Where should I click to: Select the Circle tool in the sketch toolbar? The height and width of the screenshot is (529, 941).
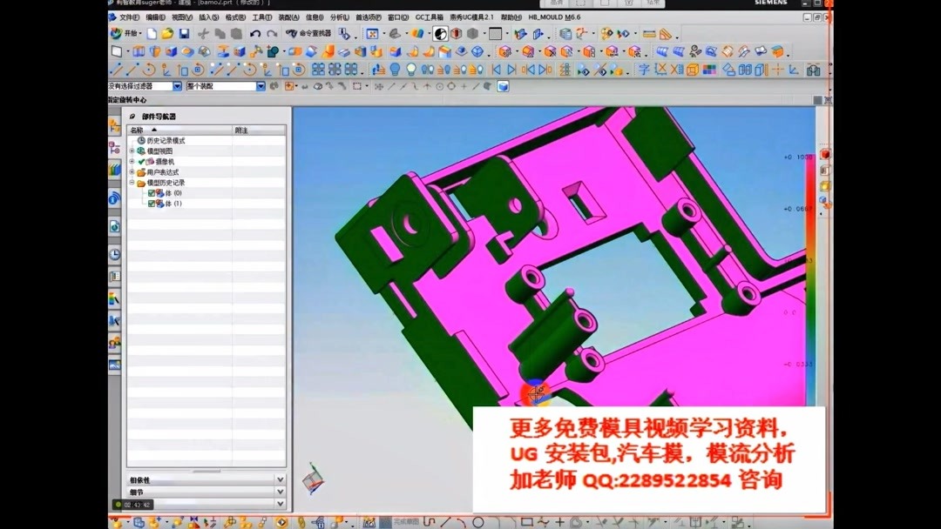point(480,521)
